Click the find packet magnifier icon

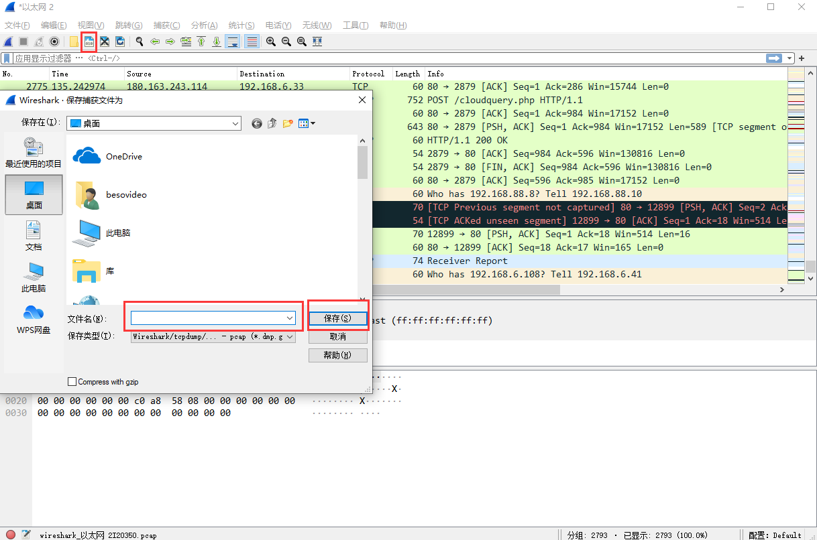pyautogui.click(x=140, y=42)
